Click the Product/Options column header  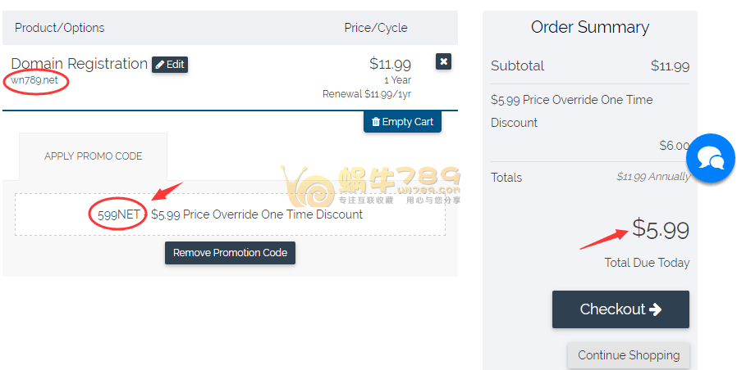[x=60, y=28]
